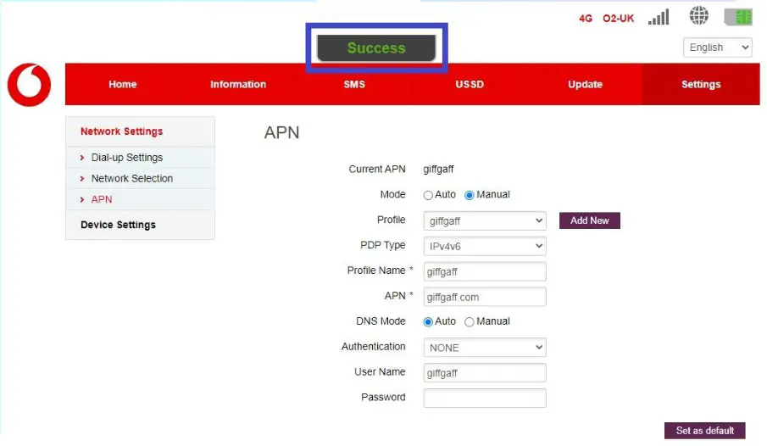The image size is (767, 446).
Task: Click the green SIM card icon
Action: pyautogui.click(x=738, y=17)
